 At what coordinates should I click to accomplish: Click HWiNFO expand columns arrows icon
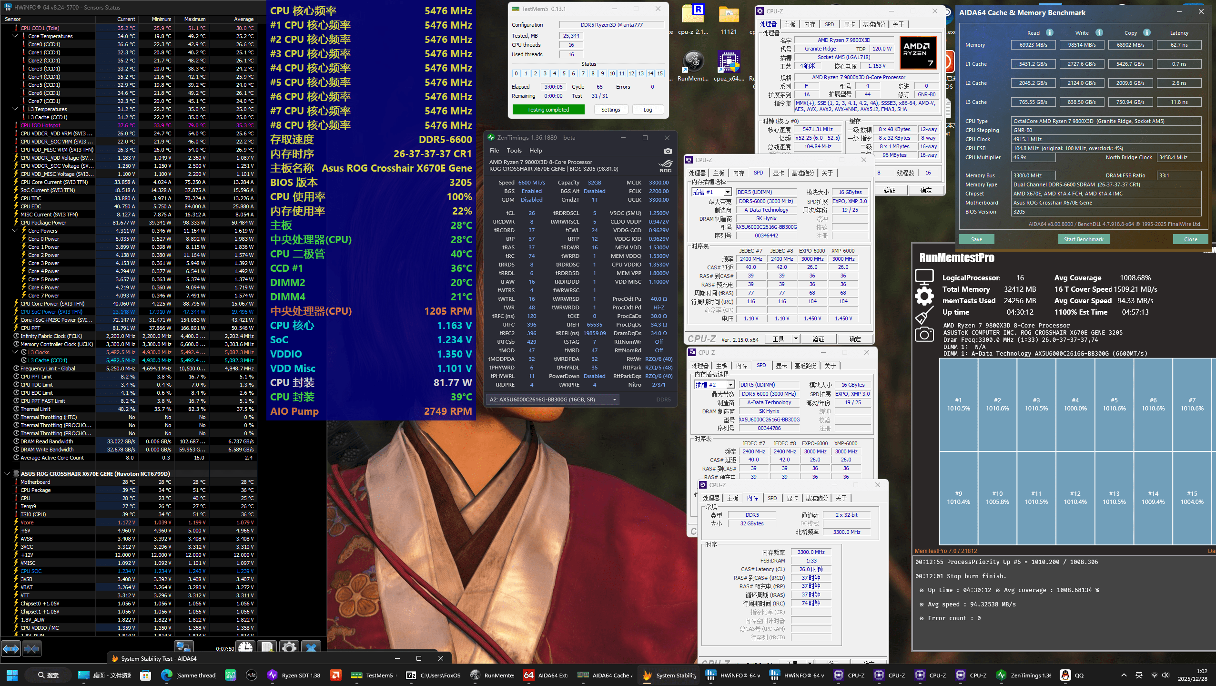point(11,648)
